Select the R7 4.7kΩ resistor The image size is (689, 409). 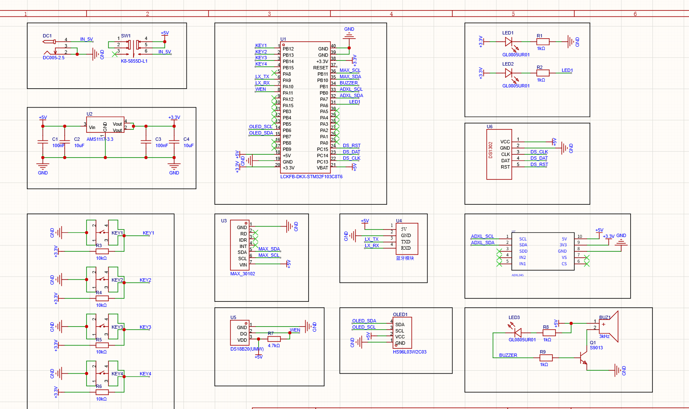pyautogui.click(x=274, y=339)
